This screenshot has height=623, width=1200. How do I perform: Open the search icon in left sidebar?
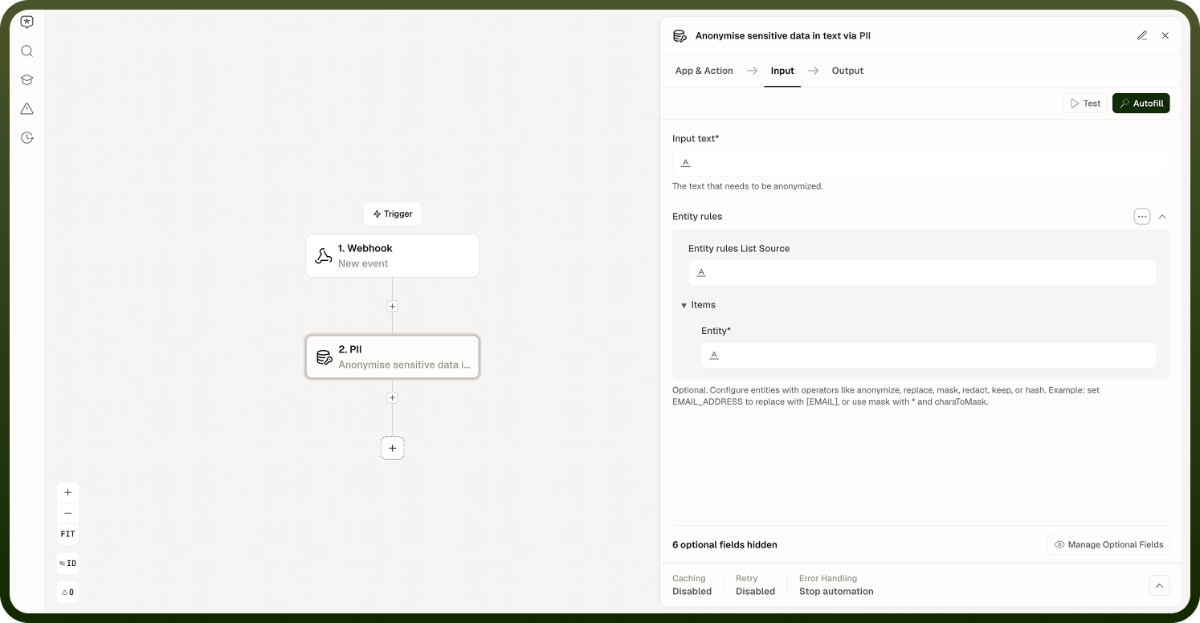click(27, 51)
